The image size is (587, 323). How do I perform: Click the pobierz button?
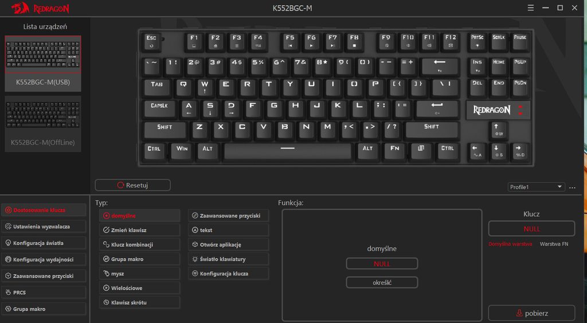click(531, 313)
